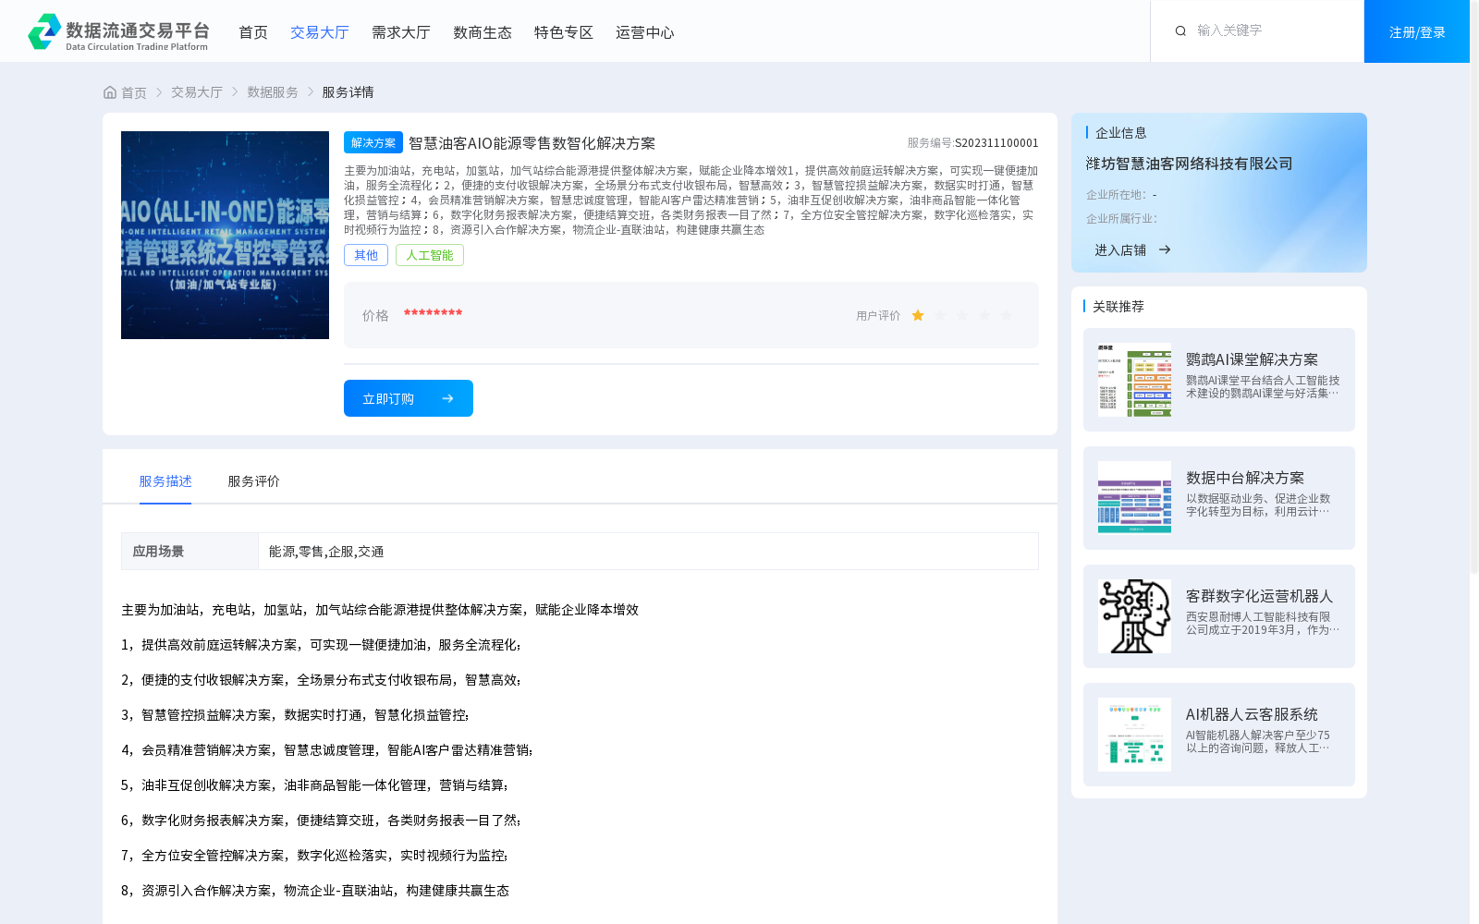1479x924 pixels.
Task: Open 客群数字化运营机器人 title
Action: 1260,596
